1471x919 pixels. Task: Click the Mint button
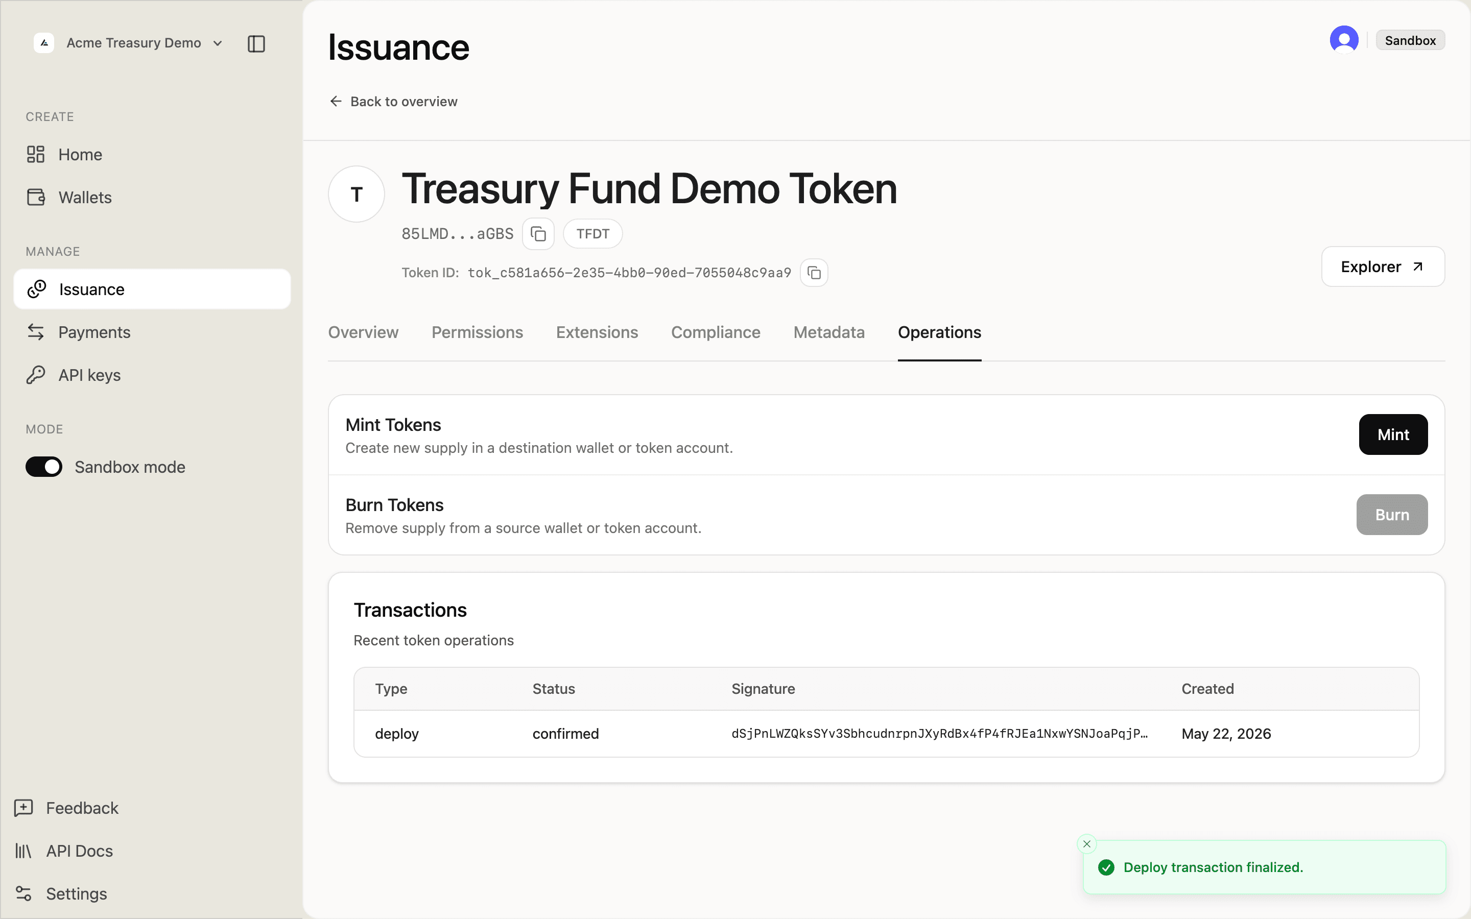pos(1393,434)
